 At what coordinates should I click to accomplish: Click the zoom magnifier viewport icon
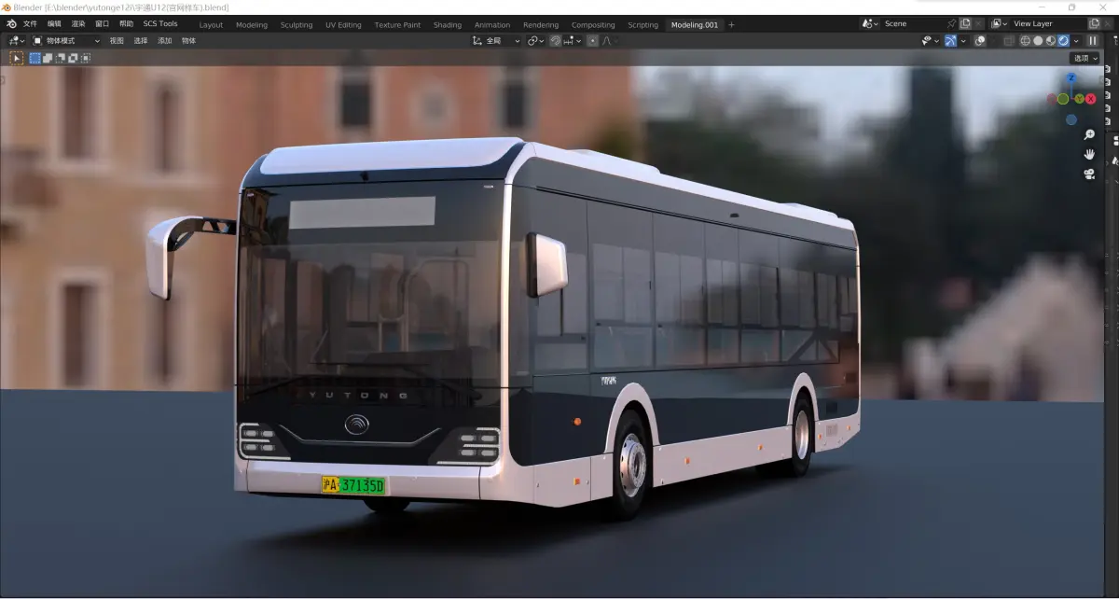click(x=1089, y=134)
